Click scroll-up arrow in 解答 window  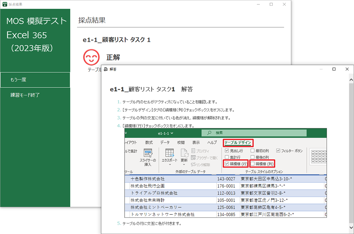pyautogui.click(x=351, y=80)
